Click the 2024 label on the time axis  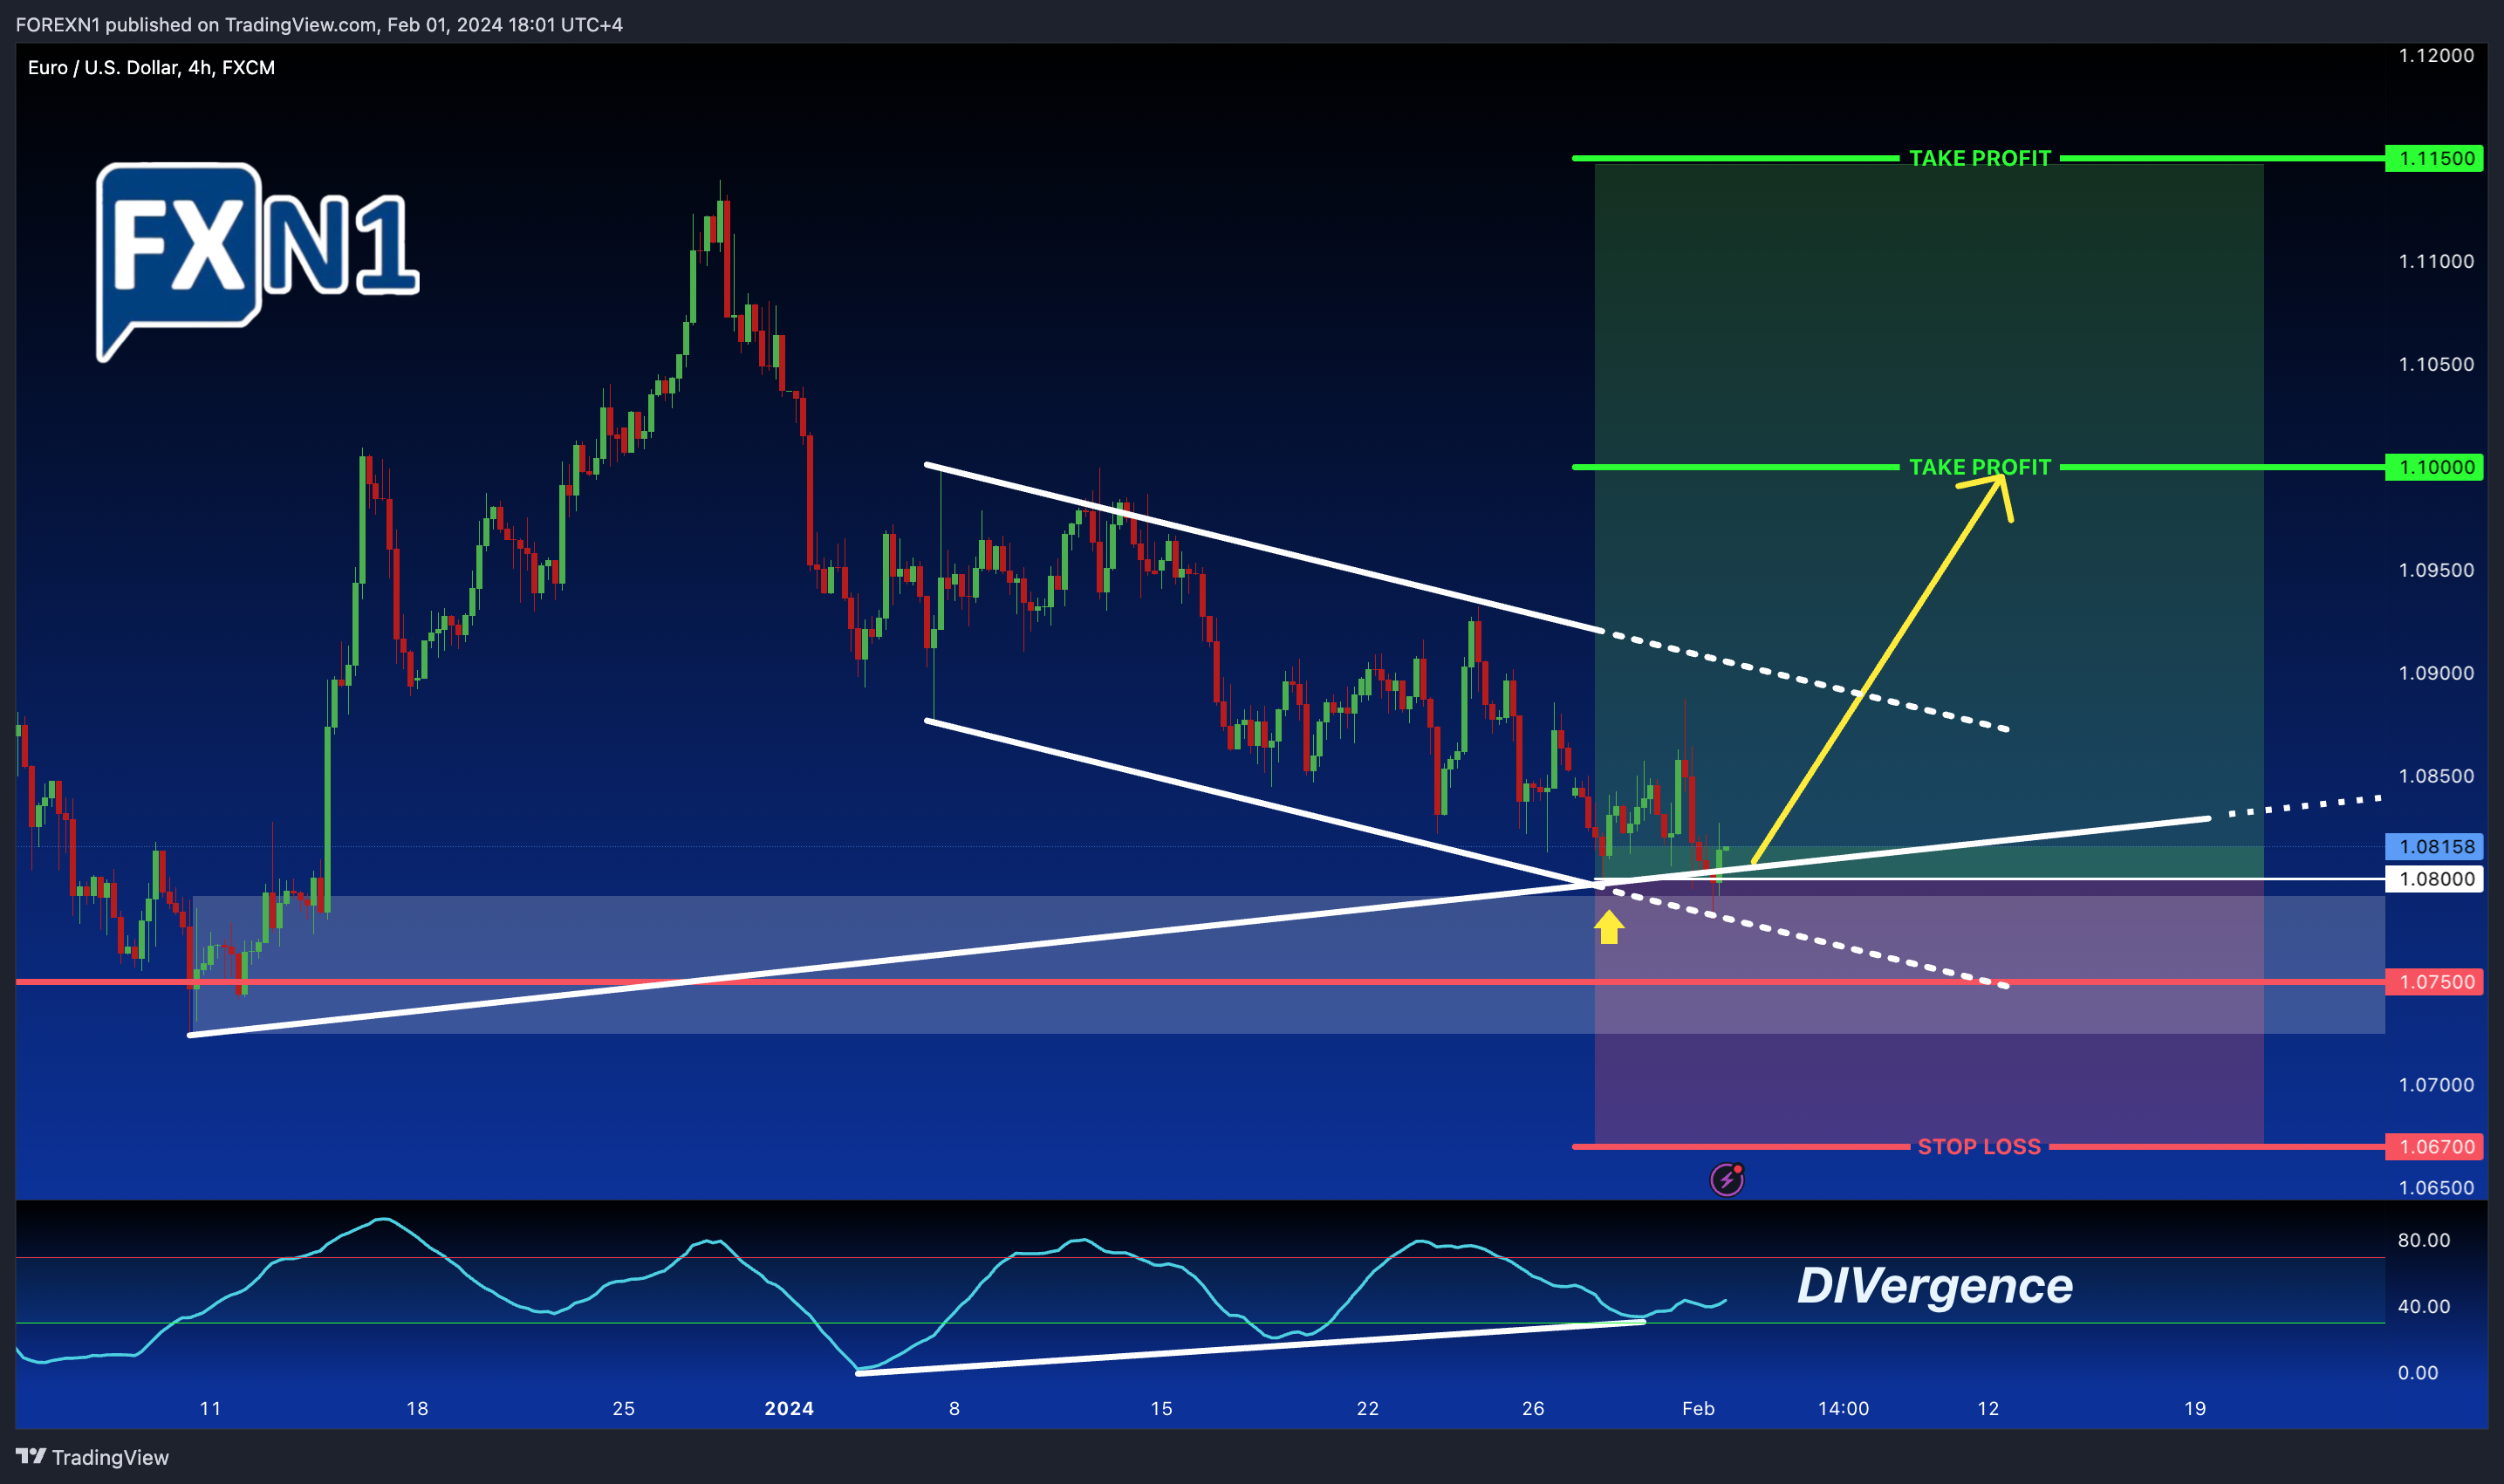click(x=789, y=1408)
